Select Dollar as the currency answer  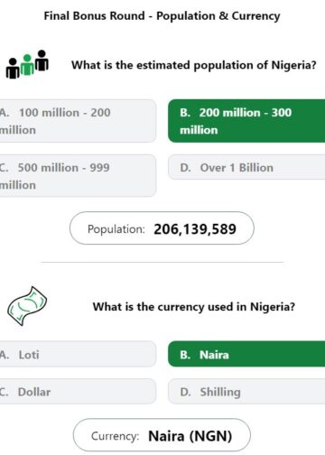(x=78, y=392)
